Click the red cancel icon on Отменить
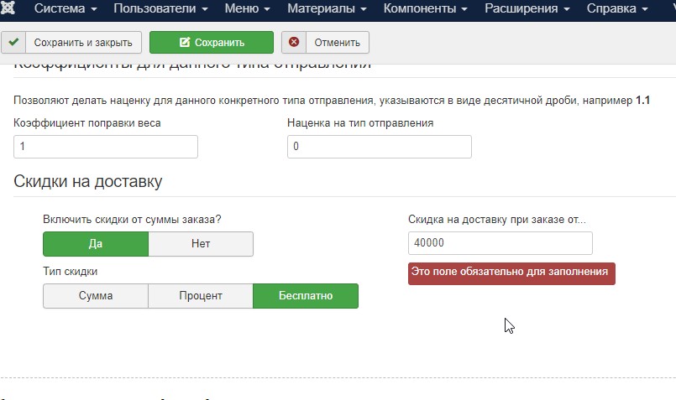676x400 pixels. pos(293,42)
